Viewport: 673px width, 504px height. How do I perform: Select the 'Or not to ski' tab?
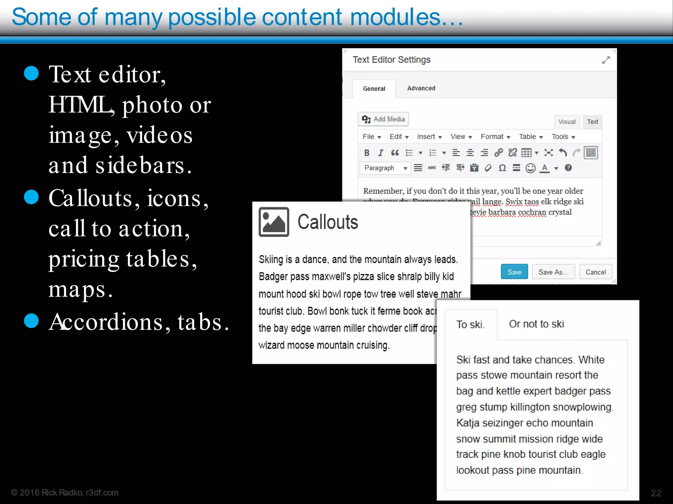536,324
